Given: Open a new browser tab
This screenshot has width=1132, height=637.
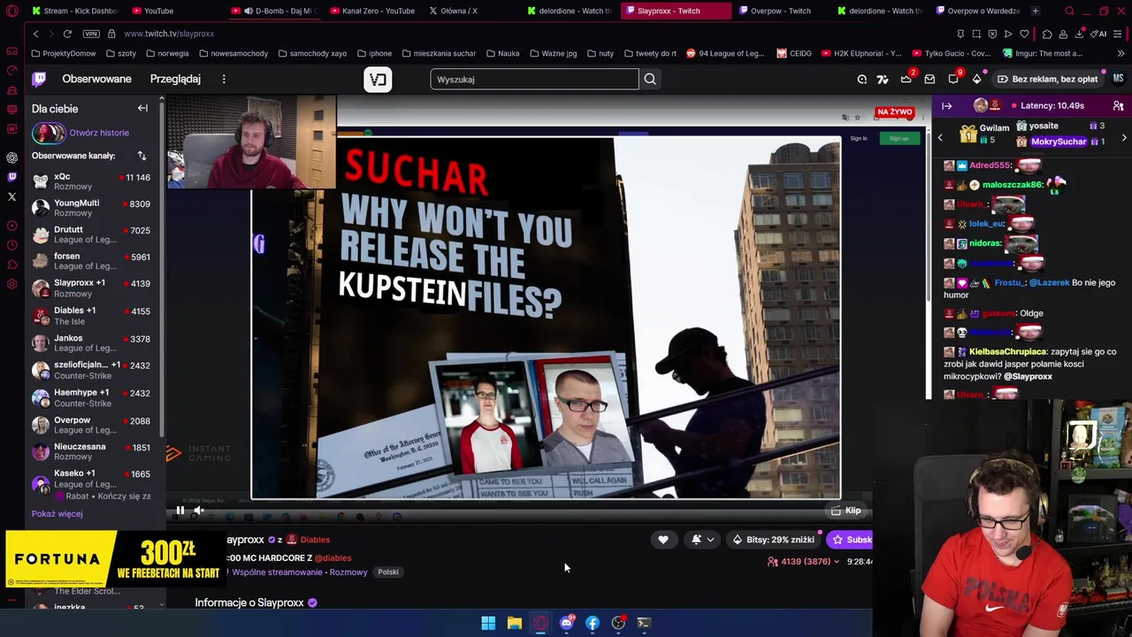Looking at the screenshot, I should [x=1036, y=11].
